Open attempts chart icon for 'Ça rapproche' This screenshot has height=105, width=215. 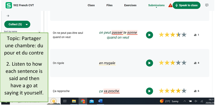(x=195, y=91)
